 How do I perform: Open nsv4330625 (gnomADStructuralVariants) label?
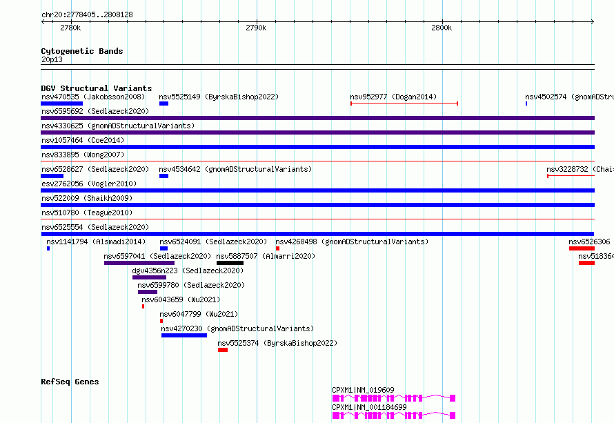pos(118,126)
